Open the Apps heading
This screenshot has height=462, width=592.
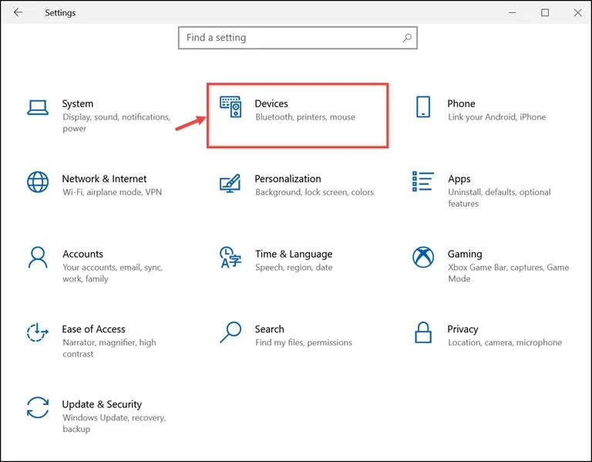(459, 179)
